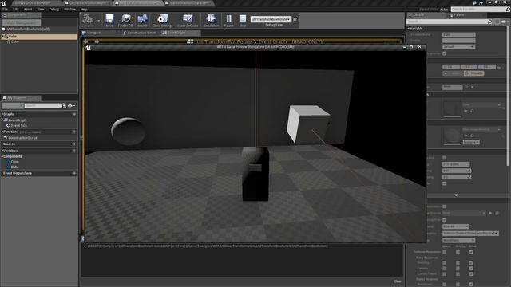Expand advanced properties arrow in Details

(x=456, y=195)
